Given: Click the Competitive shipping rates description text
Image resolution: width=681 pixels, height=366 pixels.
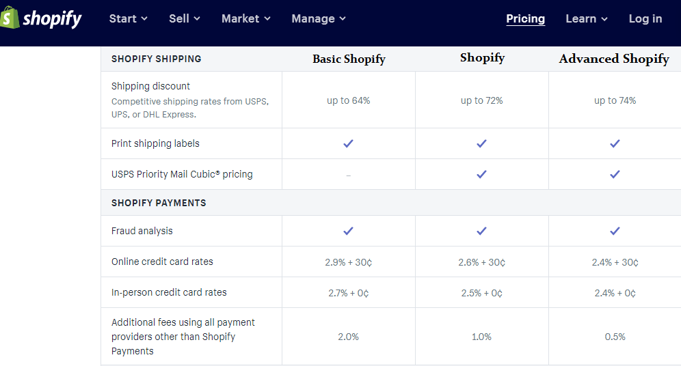Looking at the screenshot, I should click(x=190, y=108).
